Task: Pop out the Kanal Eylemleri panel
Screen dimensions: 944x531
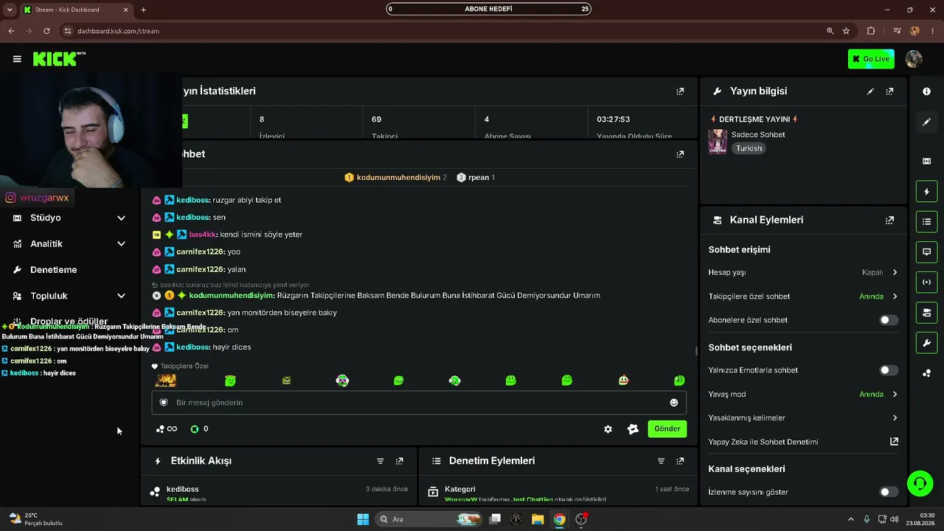Action: point(889,220)
